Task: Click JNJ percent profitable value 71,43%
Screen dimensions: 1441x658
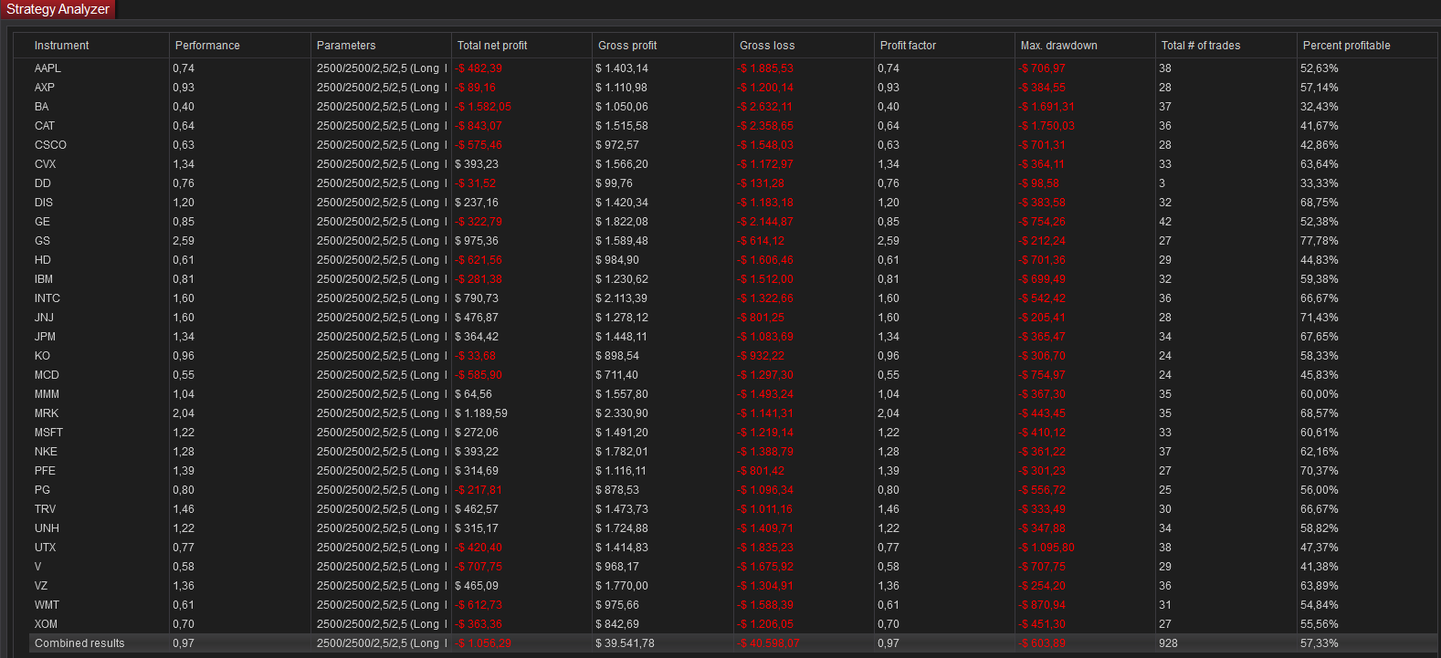Action: [1320, 318]
